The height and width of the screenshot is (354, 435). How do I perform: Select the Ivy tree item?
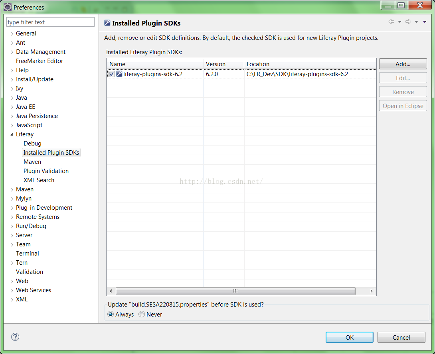click(20, 89)
